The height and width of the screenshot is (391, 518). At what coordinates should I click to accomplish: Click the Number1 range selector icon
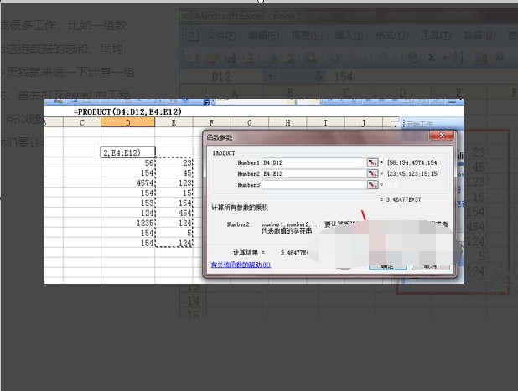point(371,162)
